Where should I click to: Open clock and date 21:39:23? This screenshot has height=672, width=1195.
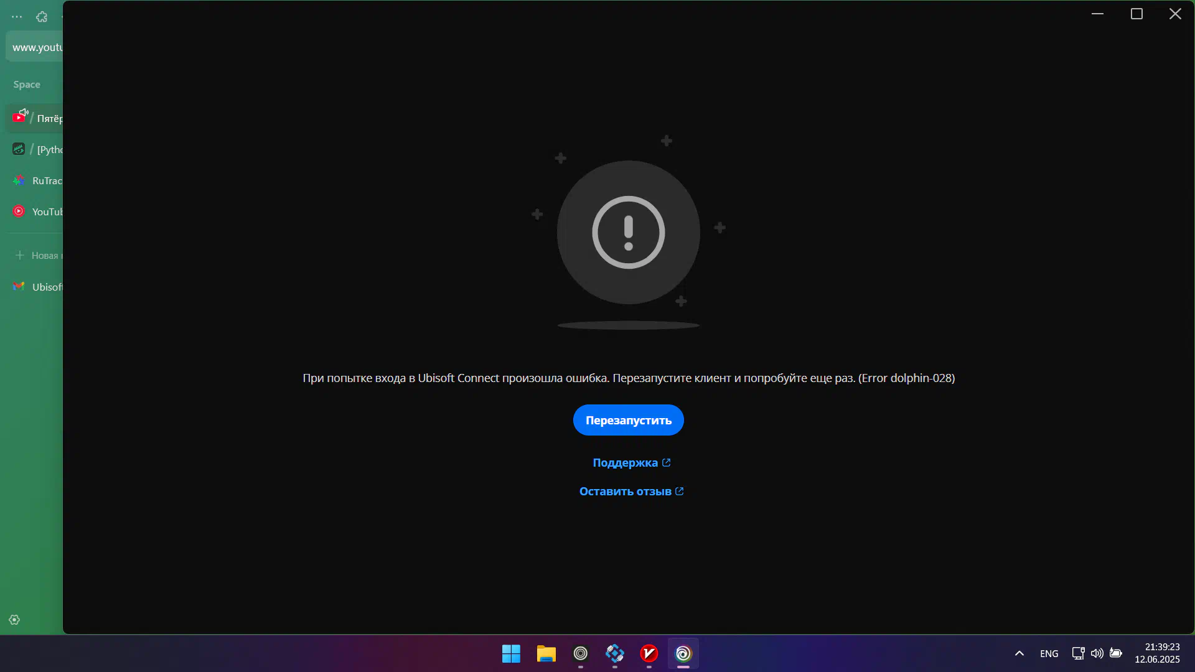point(1157,653)
